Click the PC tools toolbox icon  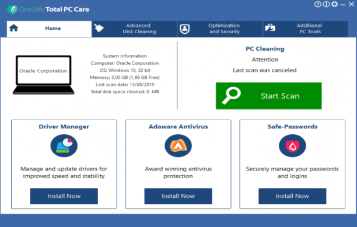(270, 28)
